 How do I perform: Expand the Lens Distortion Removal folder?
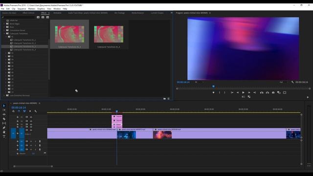pyautogui.click(x=4, y=95)
